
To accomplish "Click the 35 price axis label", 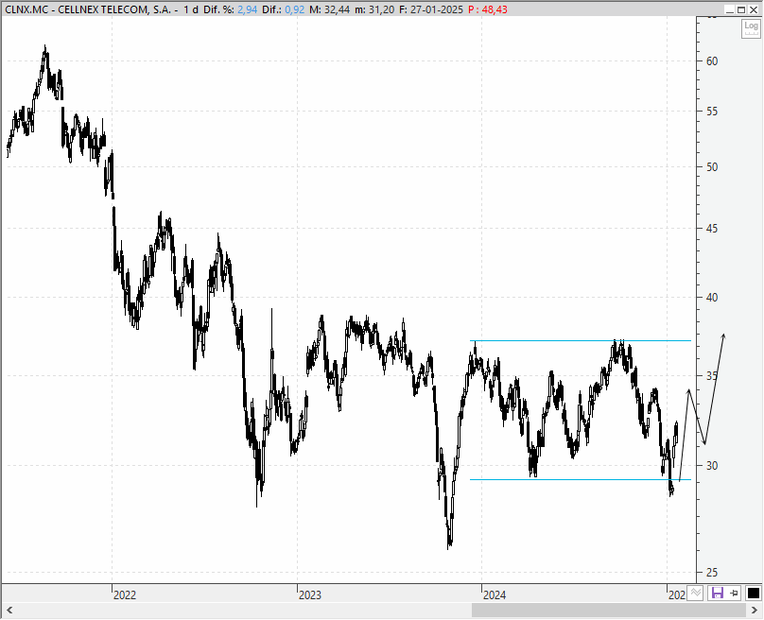I will (712, 375).
